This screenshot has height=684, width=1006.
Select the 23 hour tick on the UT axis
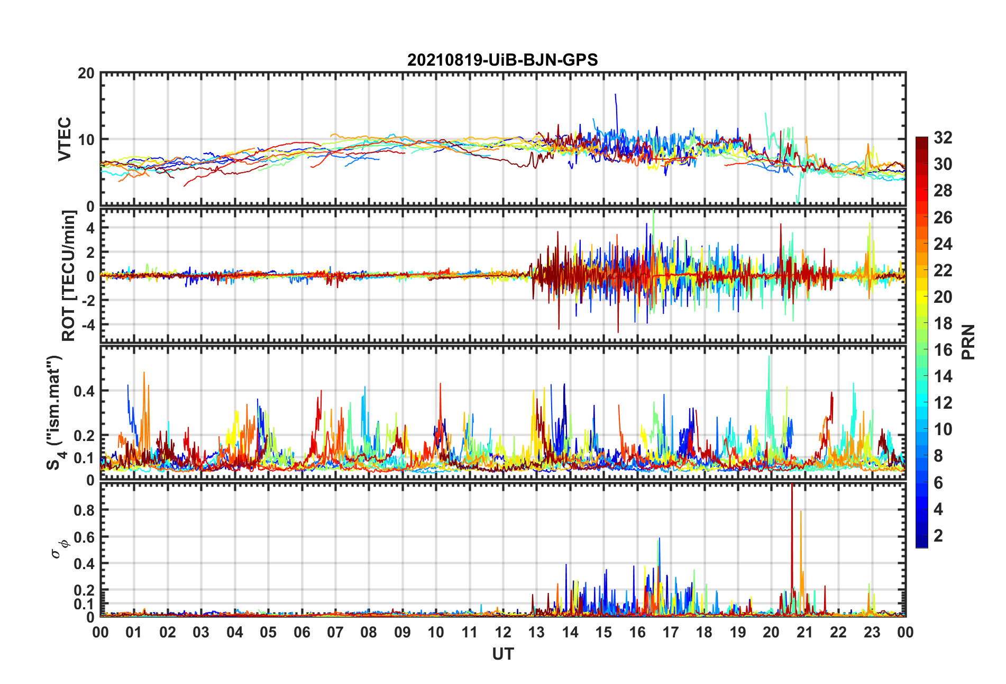(x=872, y=632)
